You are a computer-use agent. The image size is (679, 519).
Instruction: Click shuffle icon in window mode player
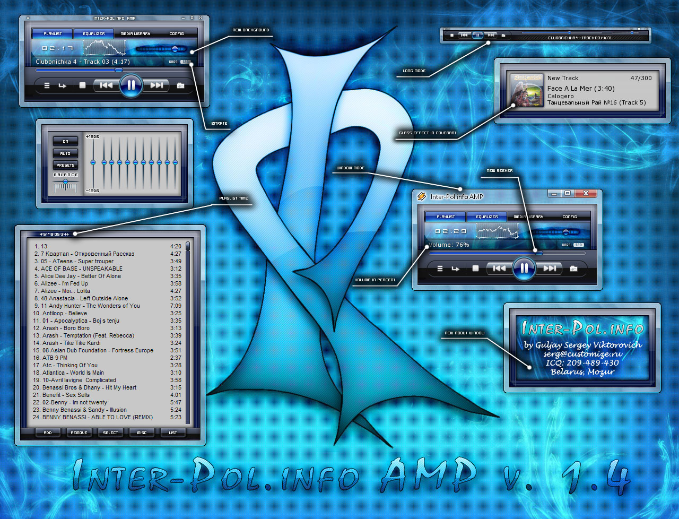pyautogui.click(x=440, y=269)
